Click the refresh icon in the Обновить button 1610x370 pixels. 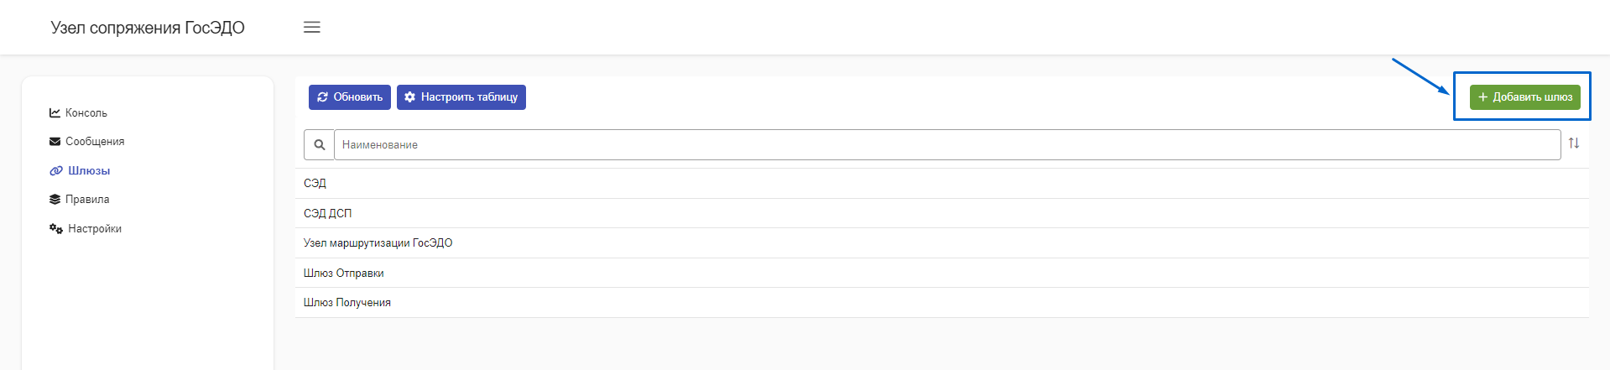pos(322,97)
